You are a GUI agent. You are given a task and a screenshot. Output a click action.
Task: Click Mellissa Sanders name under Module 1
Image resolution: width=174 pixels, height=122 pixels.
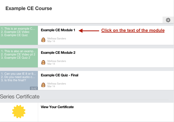pyautogui.click(x=57, y=39)
